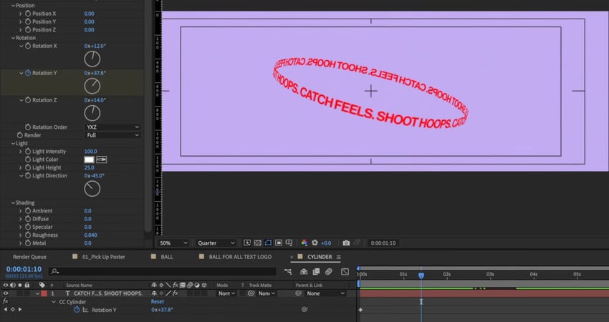The image size is (609, 322).
Task: Collapse the Rotation property group
Action: (13, 38)
